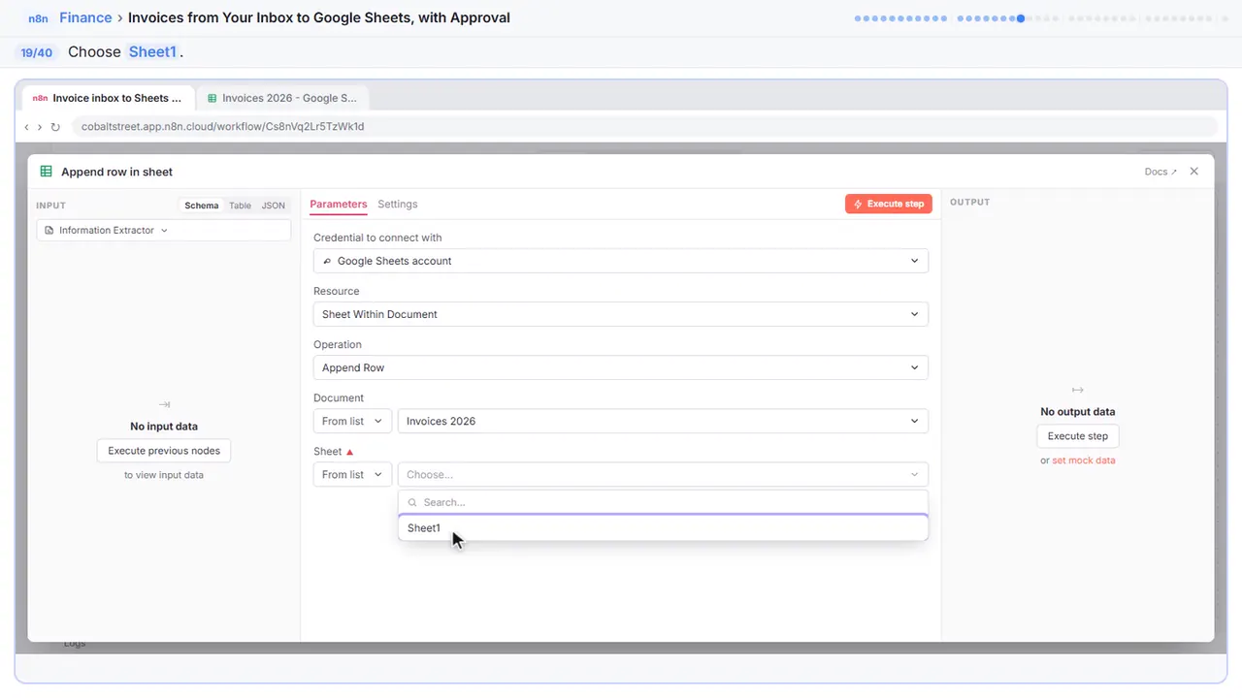The image size is (1242, 698).
Task: Go back using browser back arrow
Action: (27, 127)
